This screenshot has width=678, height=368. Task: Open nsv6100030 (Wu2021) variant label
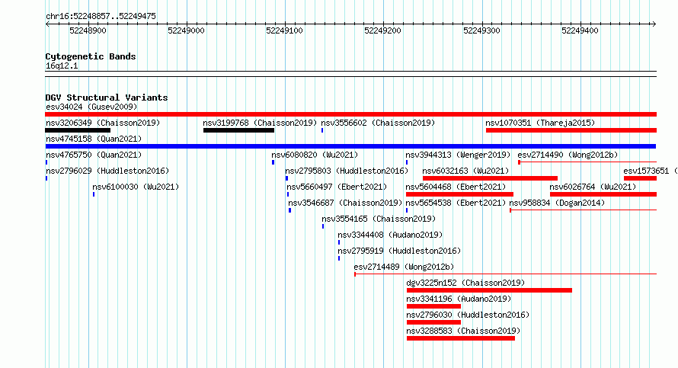coord(136,187)
